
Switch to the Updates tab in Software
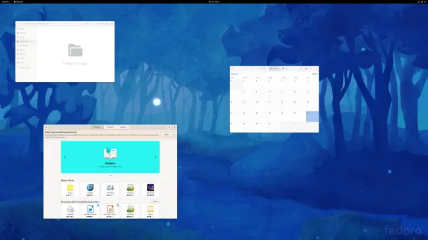point(123,127)
